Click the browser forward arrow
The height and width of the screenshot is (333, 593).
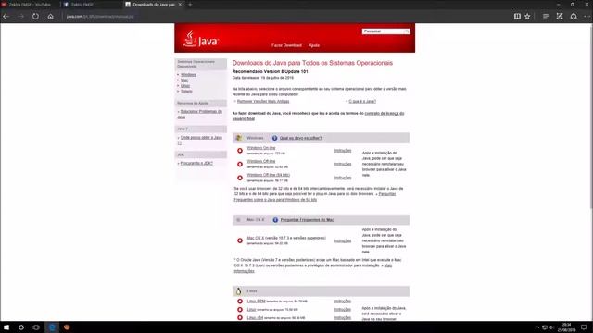click(20, 17)
